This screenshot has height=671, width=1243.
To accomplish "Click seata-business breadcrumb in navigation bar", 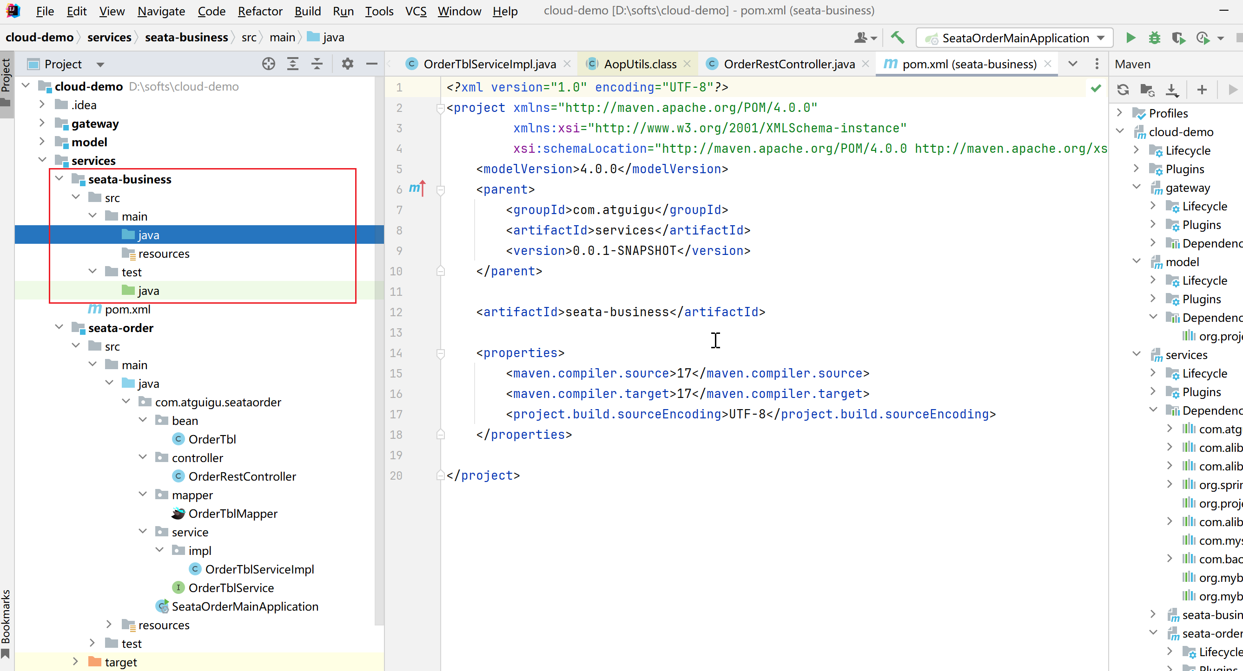I will (x=186, y=37).
